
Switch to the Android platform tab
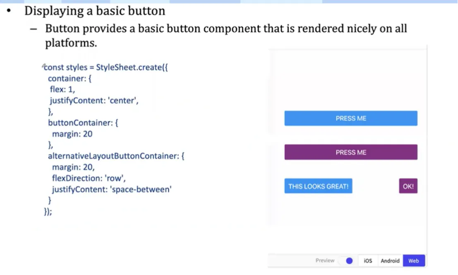pos(390,261)
